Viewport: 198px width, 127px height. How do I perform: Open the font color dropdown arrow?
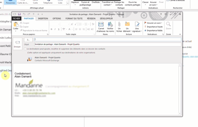click(x=72, y=29)
